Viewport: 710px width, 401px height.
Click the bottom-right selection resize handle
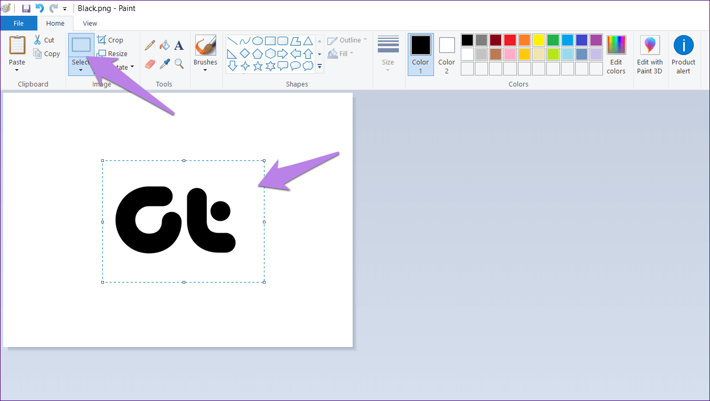tap(264, 282)
